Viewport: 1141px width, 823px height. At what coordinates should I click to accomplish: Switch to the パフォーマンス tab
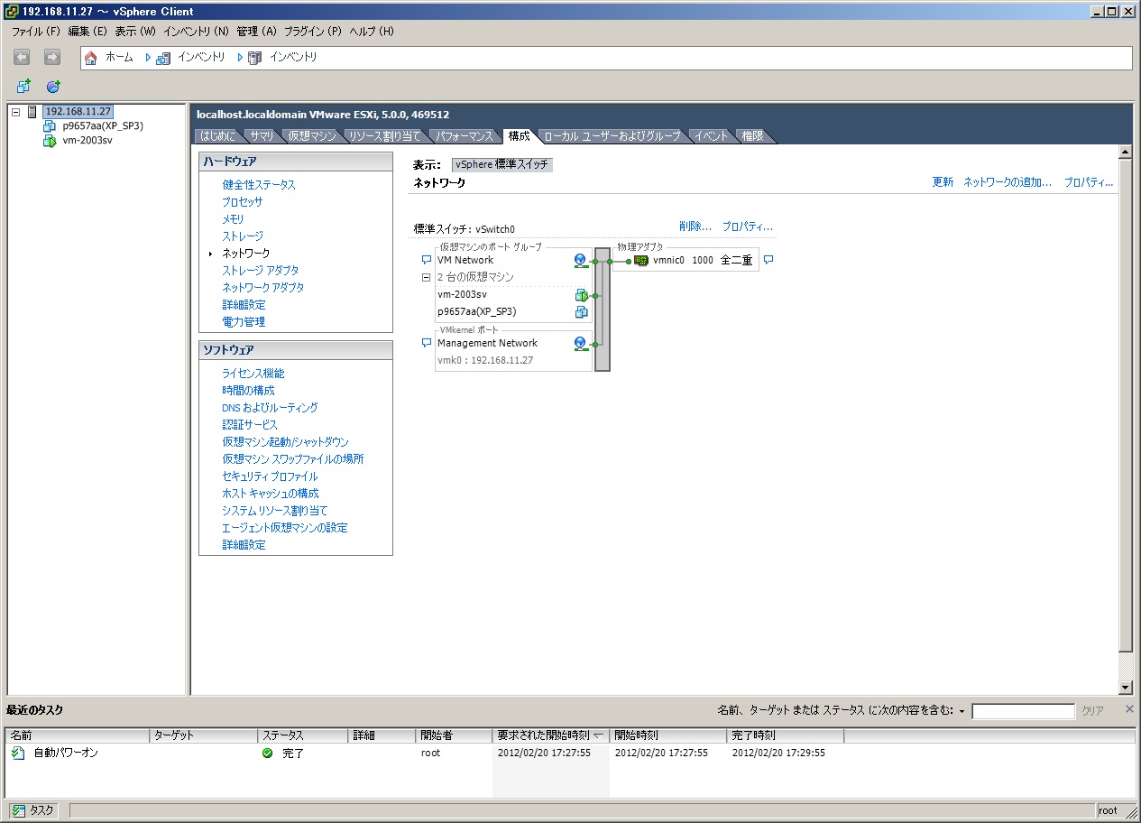tap(465, 136)
